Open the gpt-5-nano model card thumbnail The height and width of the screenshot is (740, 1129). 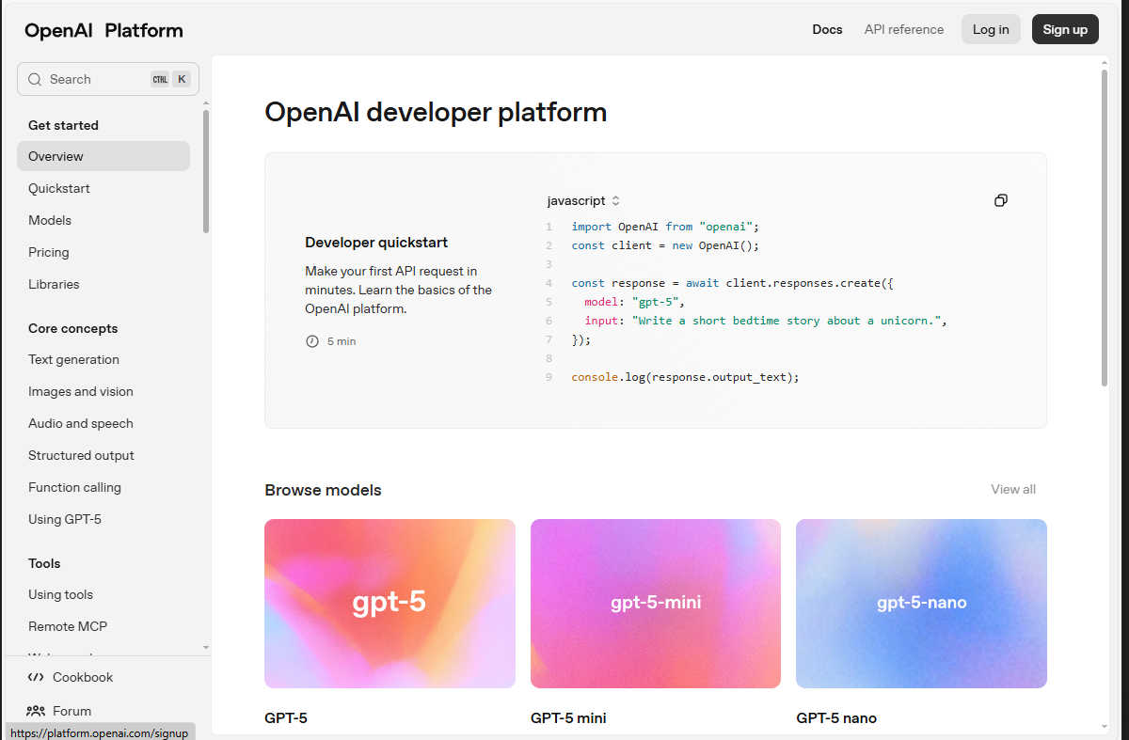coord(921,604)
